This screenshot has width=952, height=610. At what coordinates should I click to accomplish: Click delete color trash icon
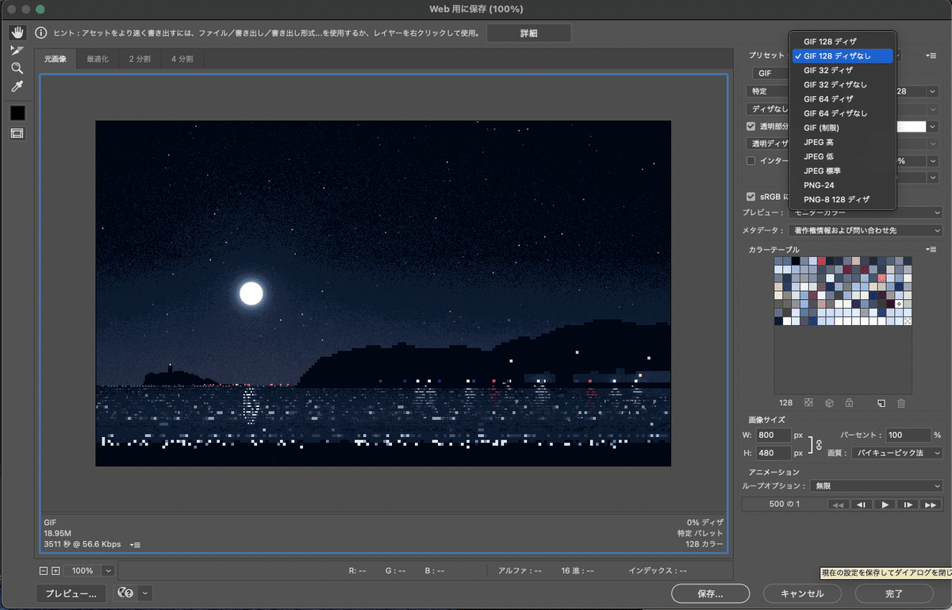(x=901, y=403)
